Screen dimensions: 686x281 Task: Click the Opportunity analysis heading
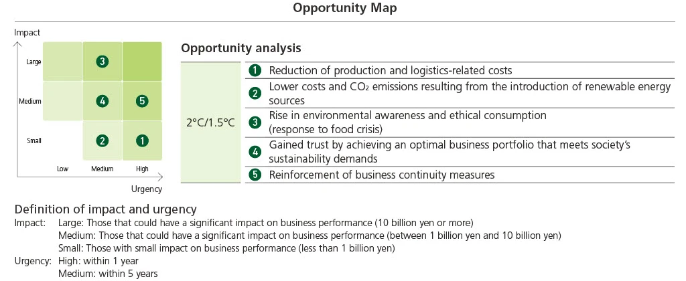coord(241,48)
